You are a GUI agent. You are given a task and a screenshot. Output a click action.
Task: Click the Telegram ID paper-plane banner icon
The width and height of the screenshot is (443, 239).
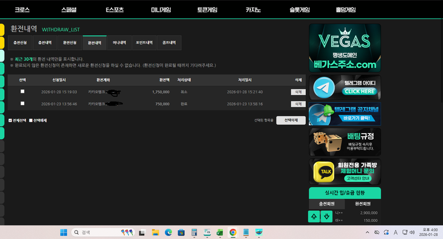(x=322, y=88)
